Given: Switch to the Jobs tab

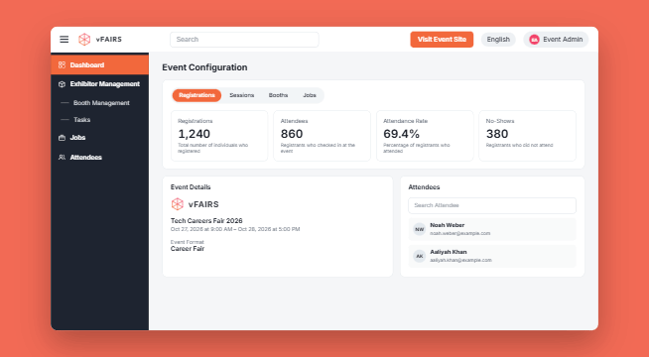Looking at the screenshot, I should [310, 95].
